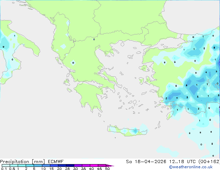Image resolution: width=220 pixels, height=170 pixels.
Task: Click the 5–10 mm legend swatch
Action: point(38,165)
